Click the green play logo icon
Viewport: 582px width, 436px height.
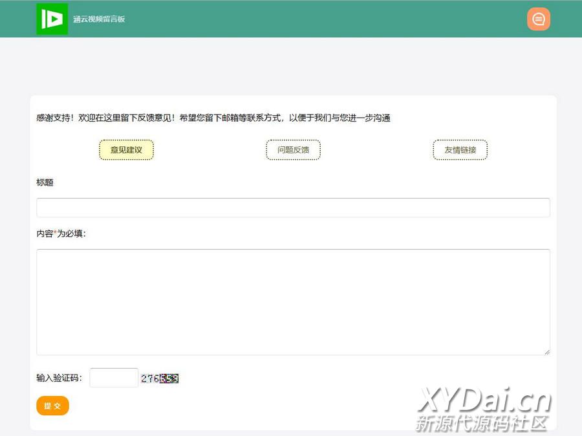52,19
